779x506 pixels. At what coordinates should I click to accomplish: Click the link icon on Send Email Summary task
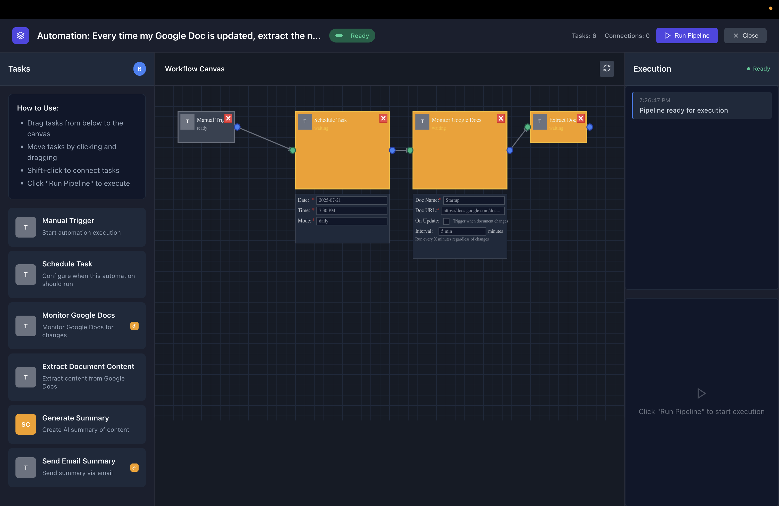(x=134, y=467)
